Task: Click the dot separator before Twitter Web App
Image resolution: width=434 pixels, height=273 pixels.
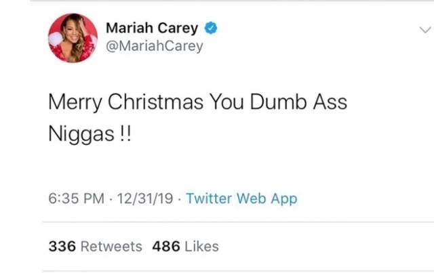Action: tap(180, 199)
